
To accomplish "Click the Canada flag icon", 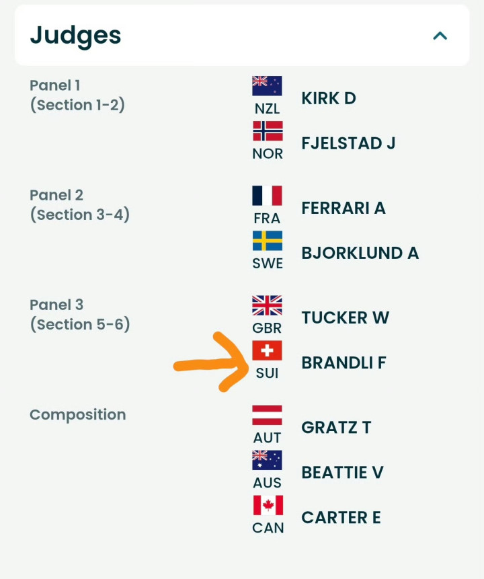I will (x=267, y=505).
